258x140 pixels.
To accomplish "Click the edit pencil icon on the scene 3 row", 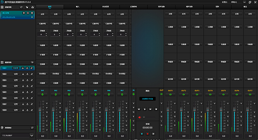I will (x=32, y=80).
